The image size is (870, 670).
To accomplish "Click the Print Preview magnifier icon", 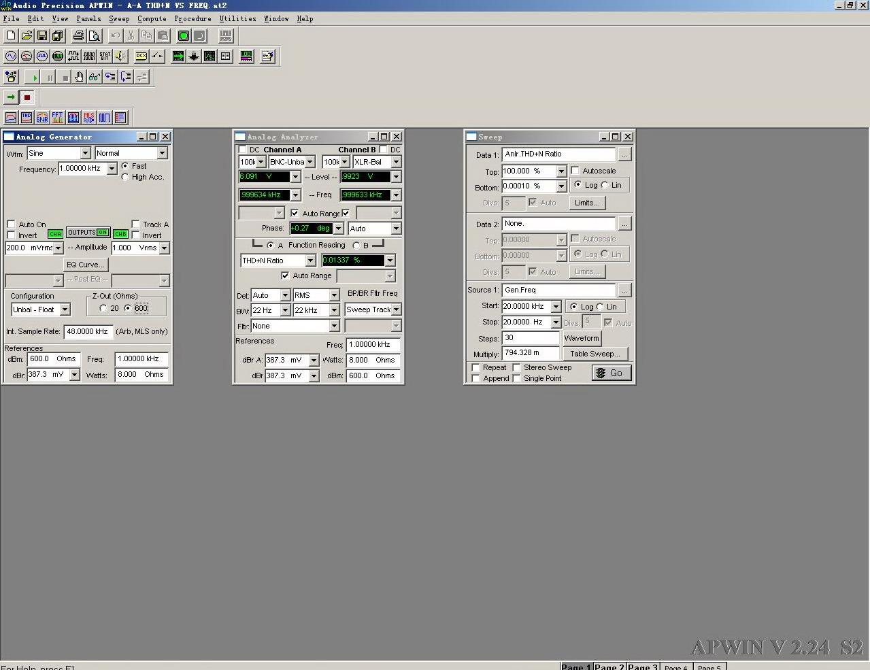I will point(95,36).
